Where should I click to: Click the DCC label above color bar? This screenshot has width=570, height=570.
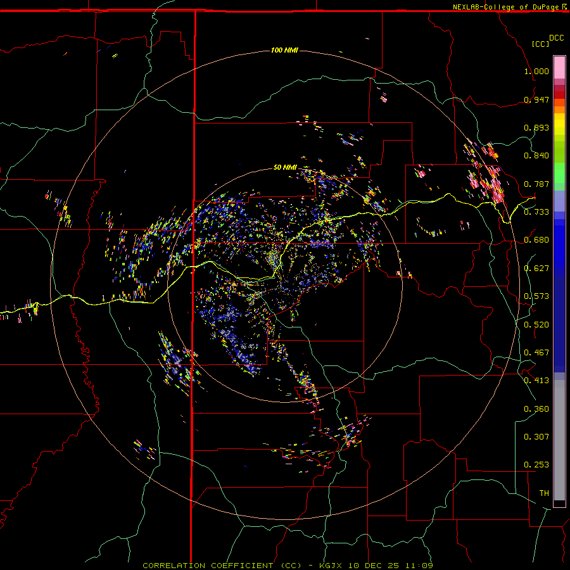click(x=557, y=38)
